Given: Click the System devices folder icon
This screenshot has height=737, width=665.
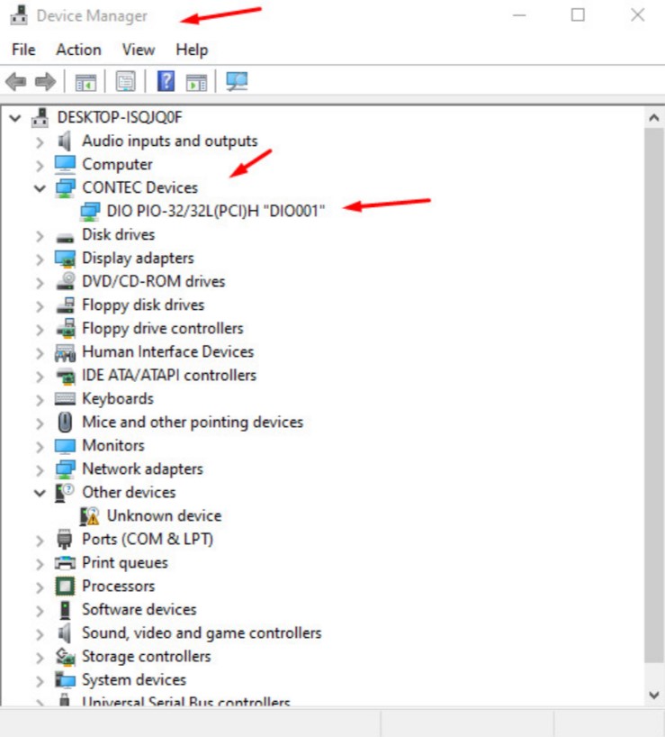Looking at the screenshot, I should pos(65,679).
